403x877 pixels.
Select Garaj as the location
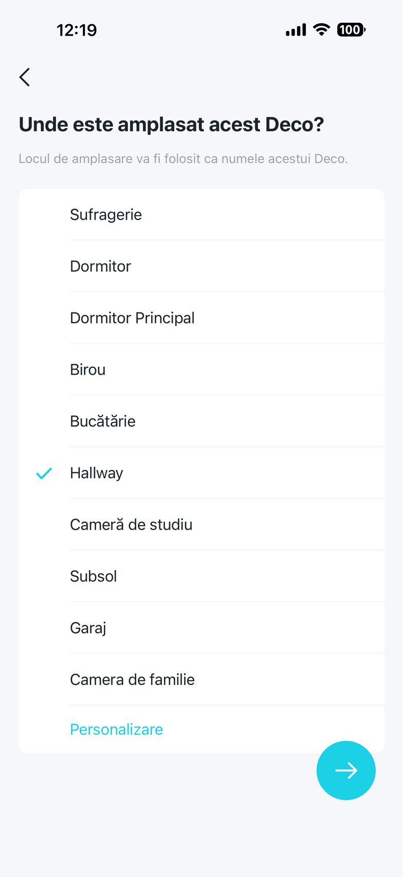point(88,628)
